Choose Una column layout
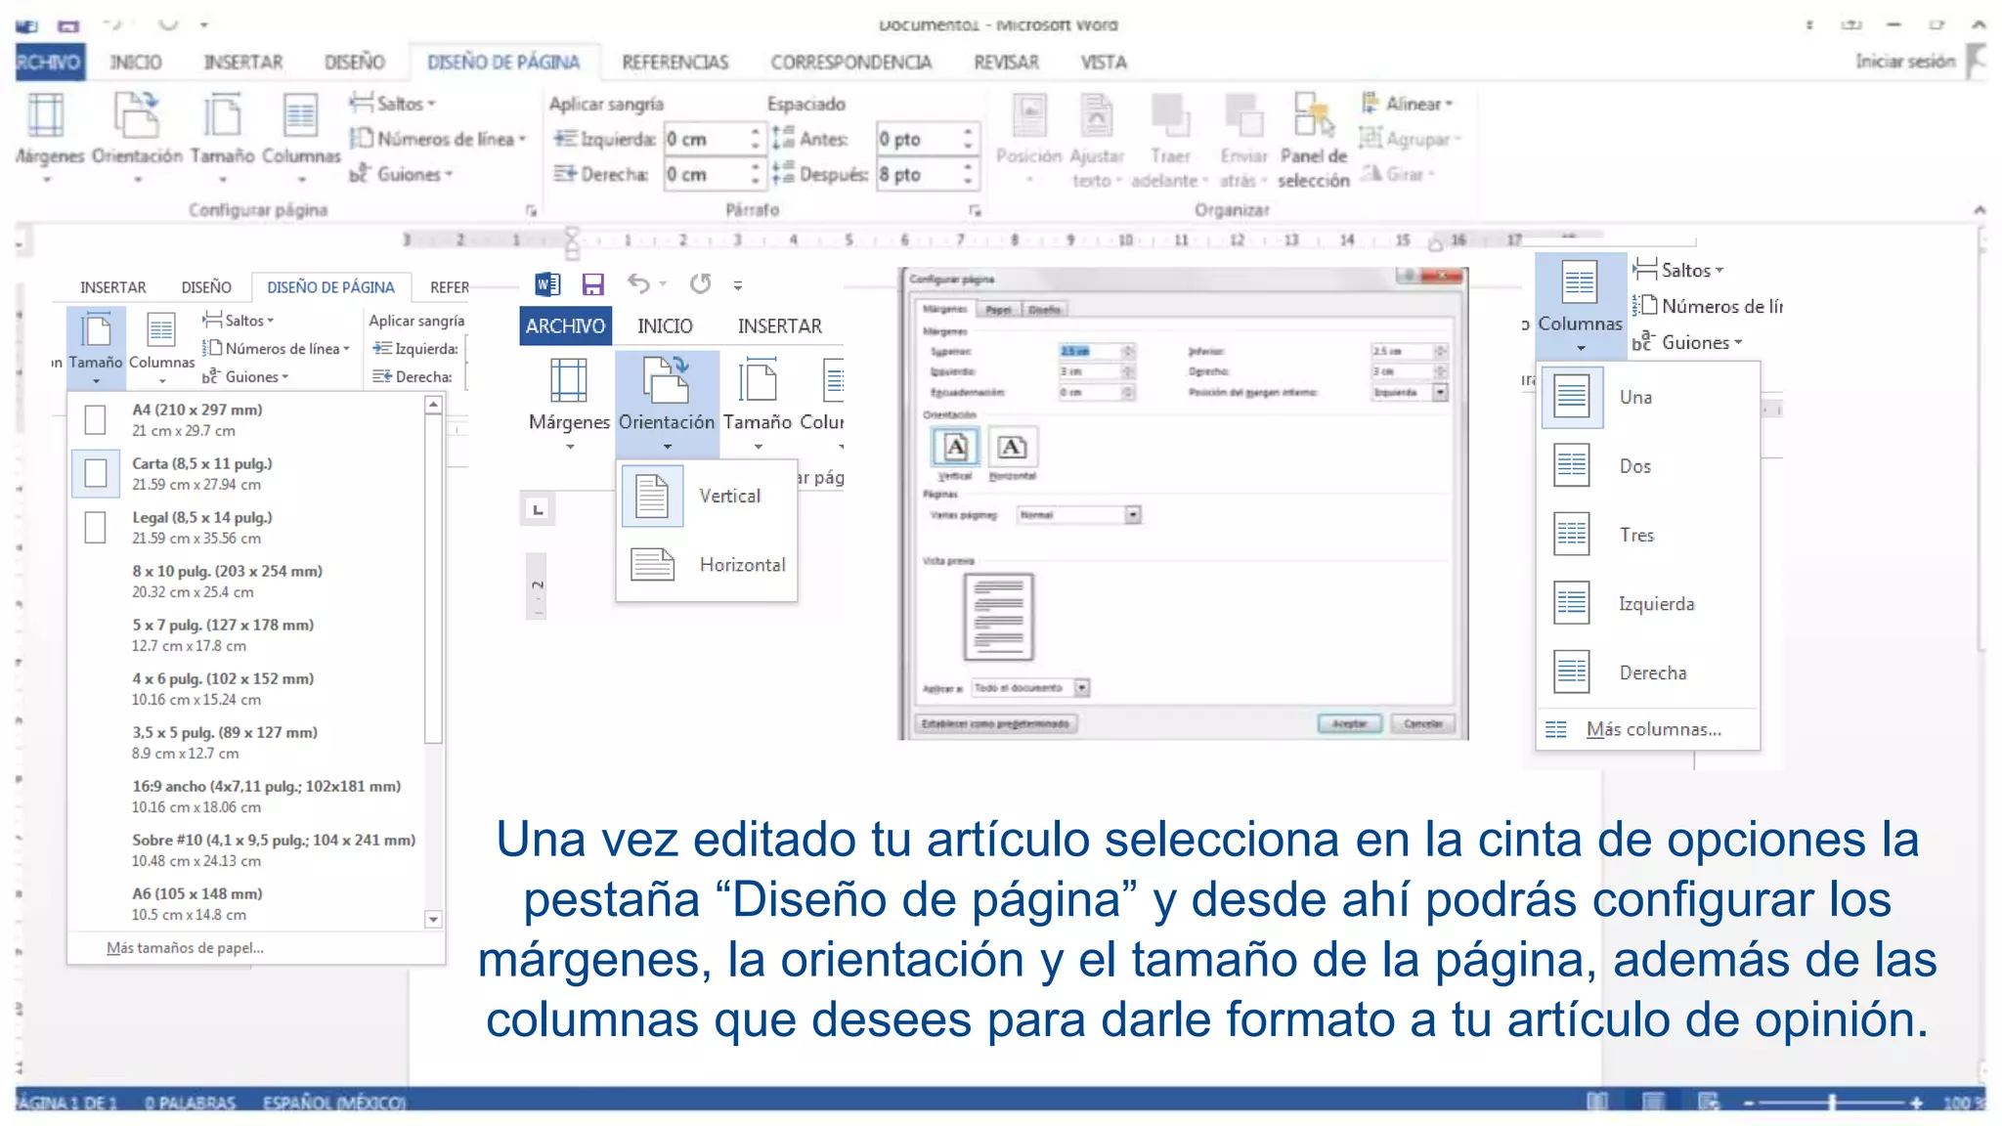 pyautogui.click(x=1648, y=397)
